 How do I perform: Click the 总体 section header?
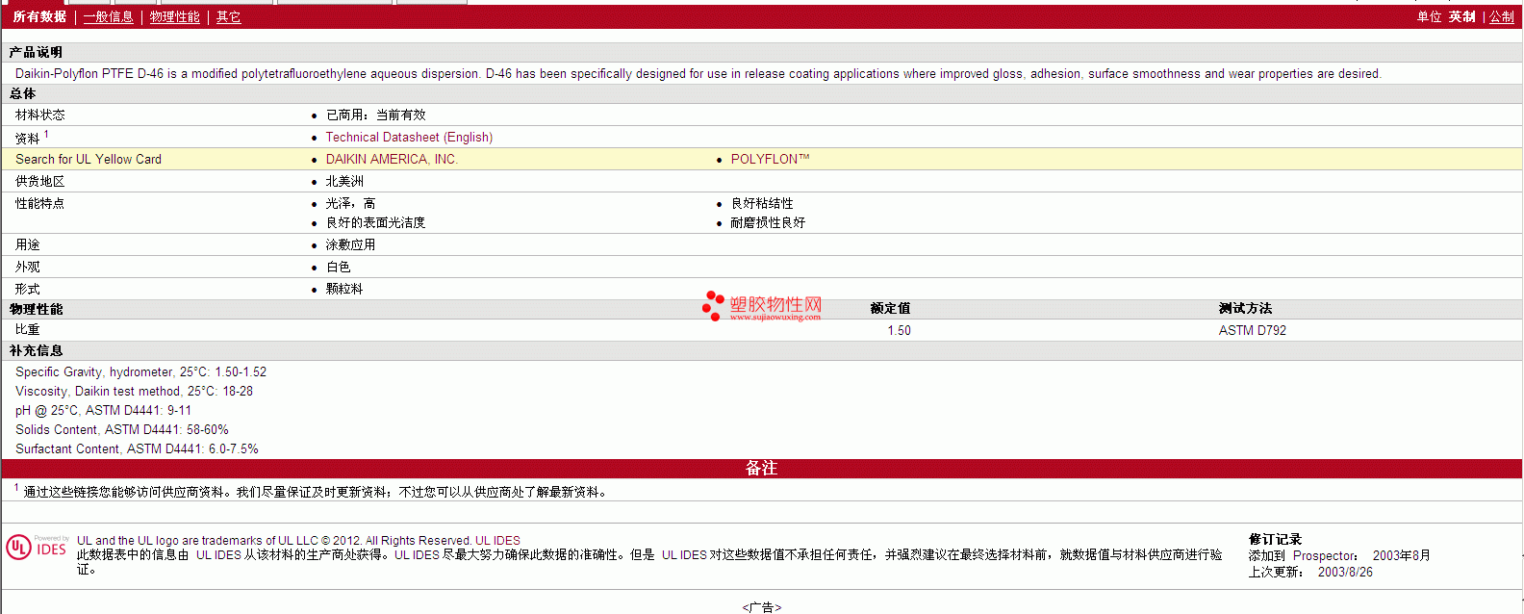tap(23, 93)
